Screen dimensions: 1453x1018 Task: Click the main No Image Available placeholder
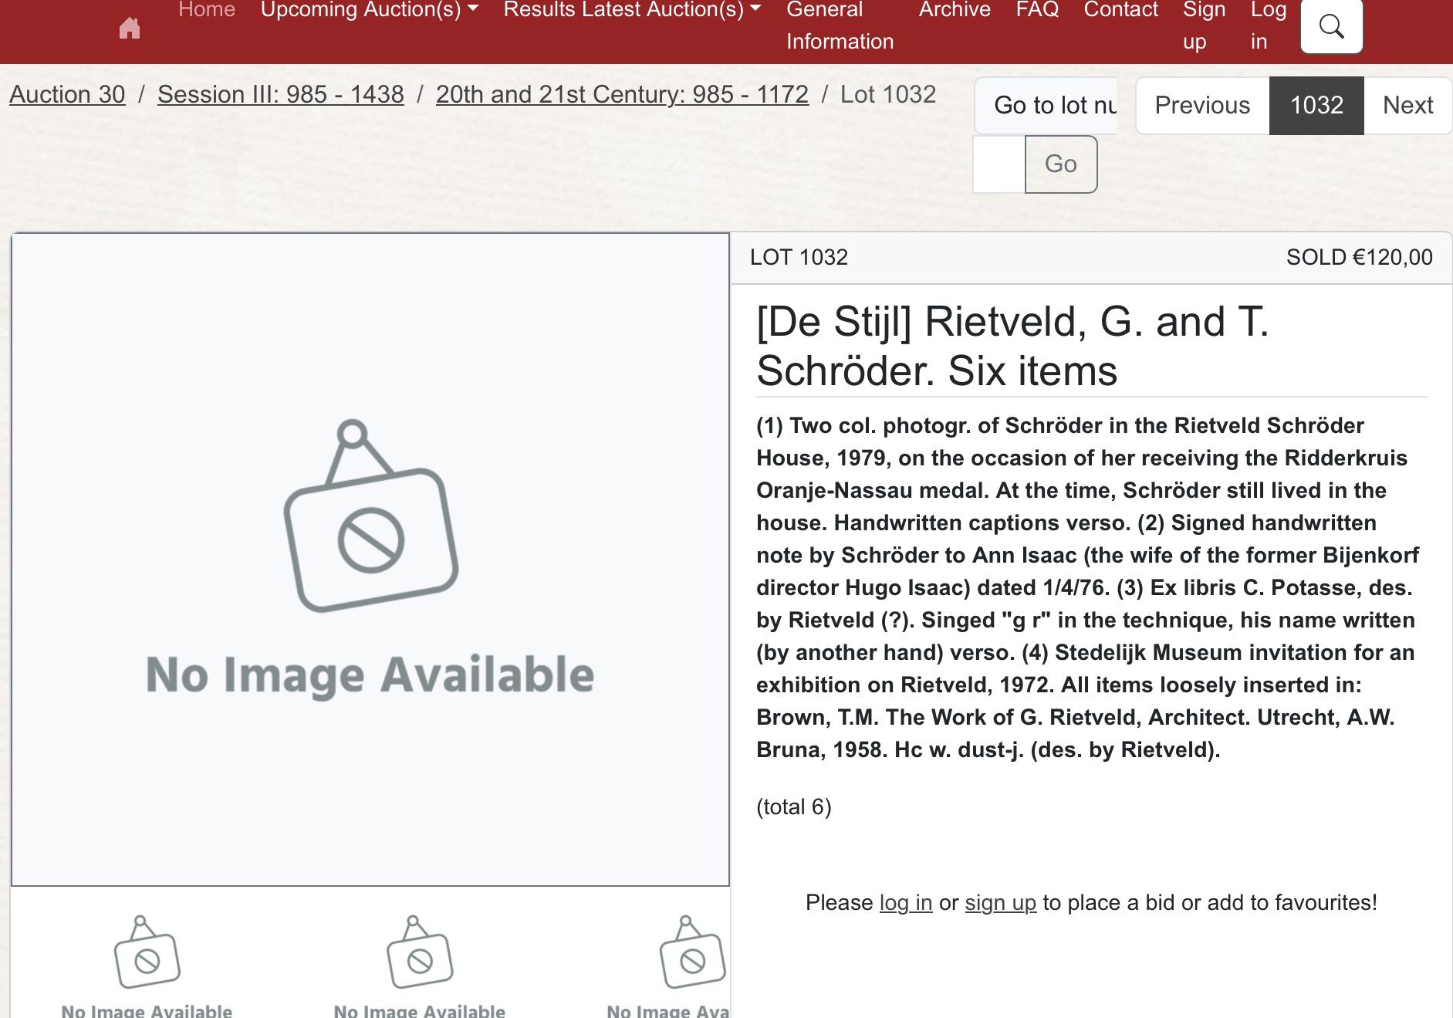click(370, 560)
